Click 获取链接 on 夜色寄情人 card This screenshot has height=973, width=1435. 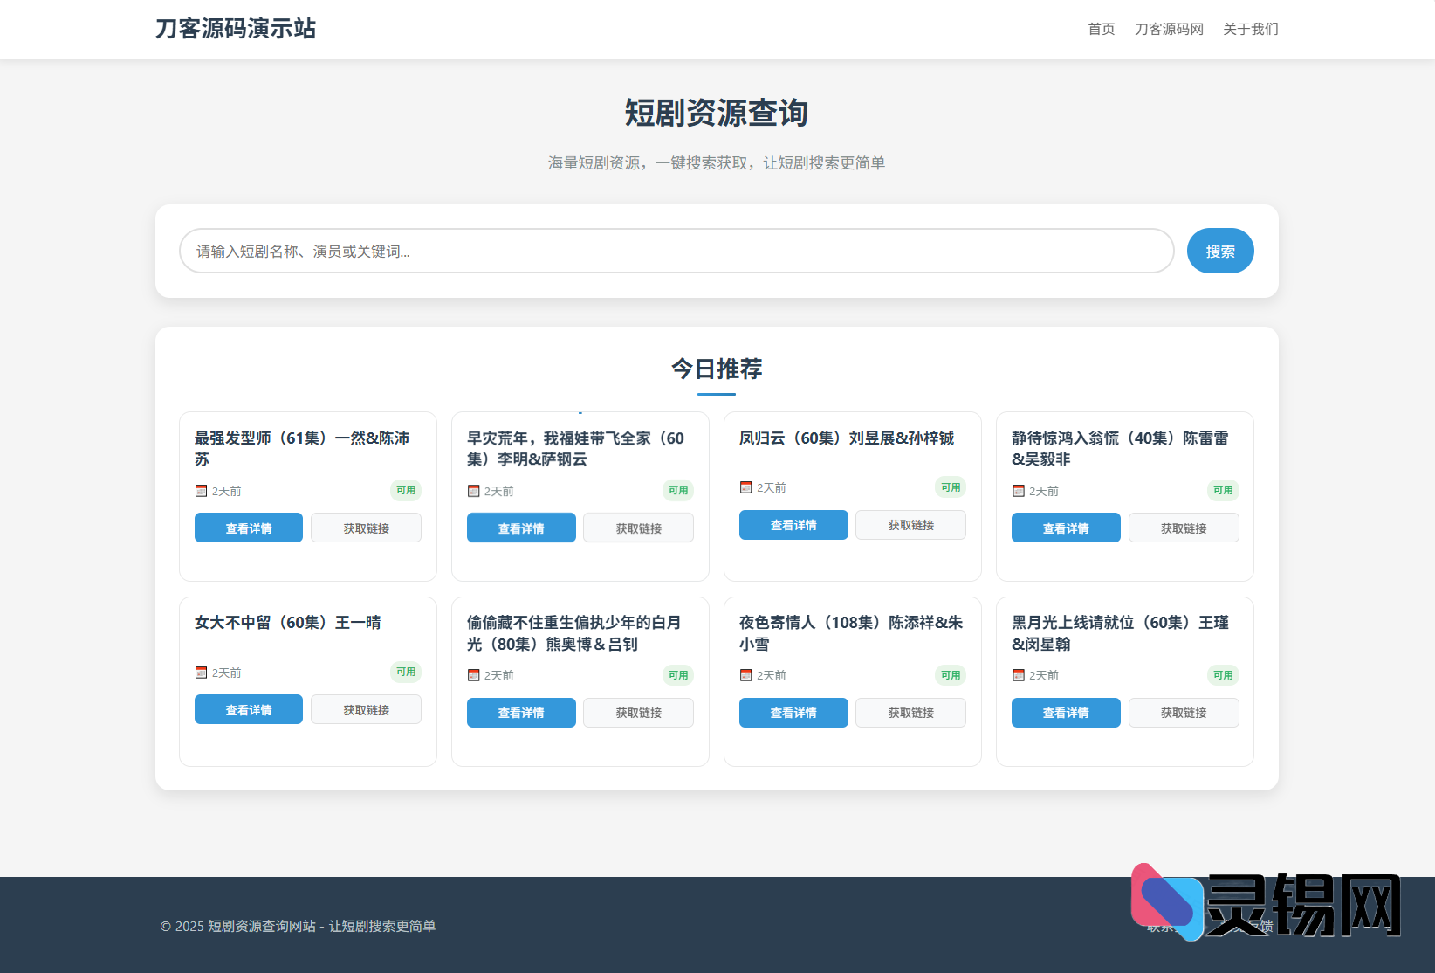[910, 712]
